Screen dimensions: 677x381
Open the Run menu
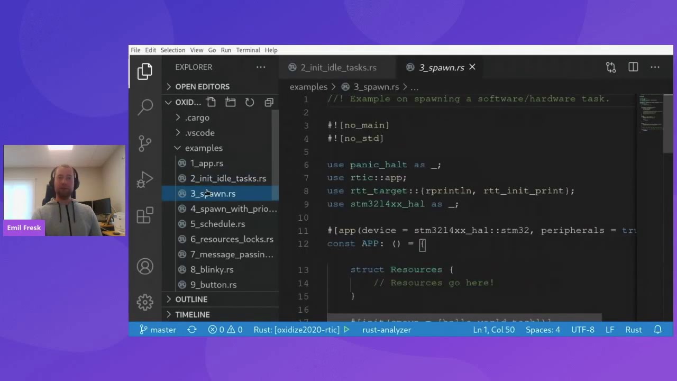click(226, 50)
